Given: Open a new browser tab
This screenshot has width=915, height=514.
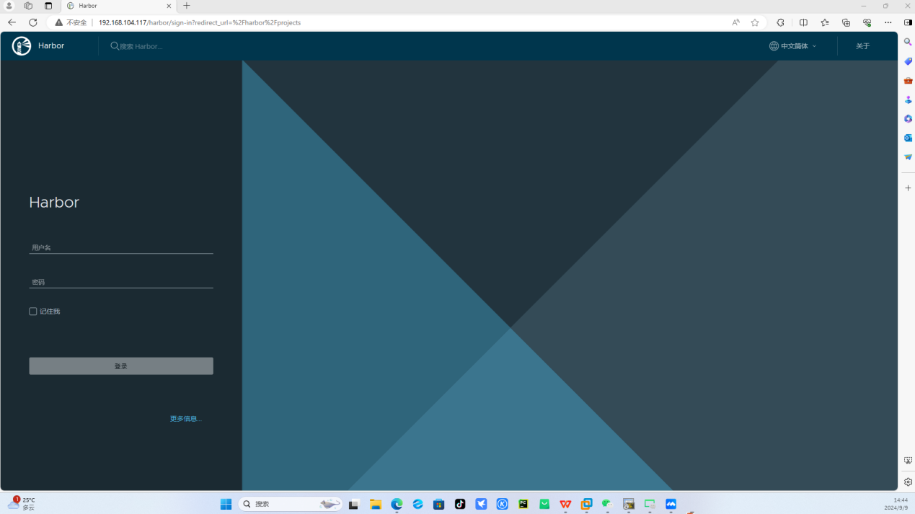Looking at the screenshot, I should pyautogui.click(x=187, y=6).
